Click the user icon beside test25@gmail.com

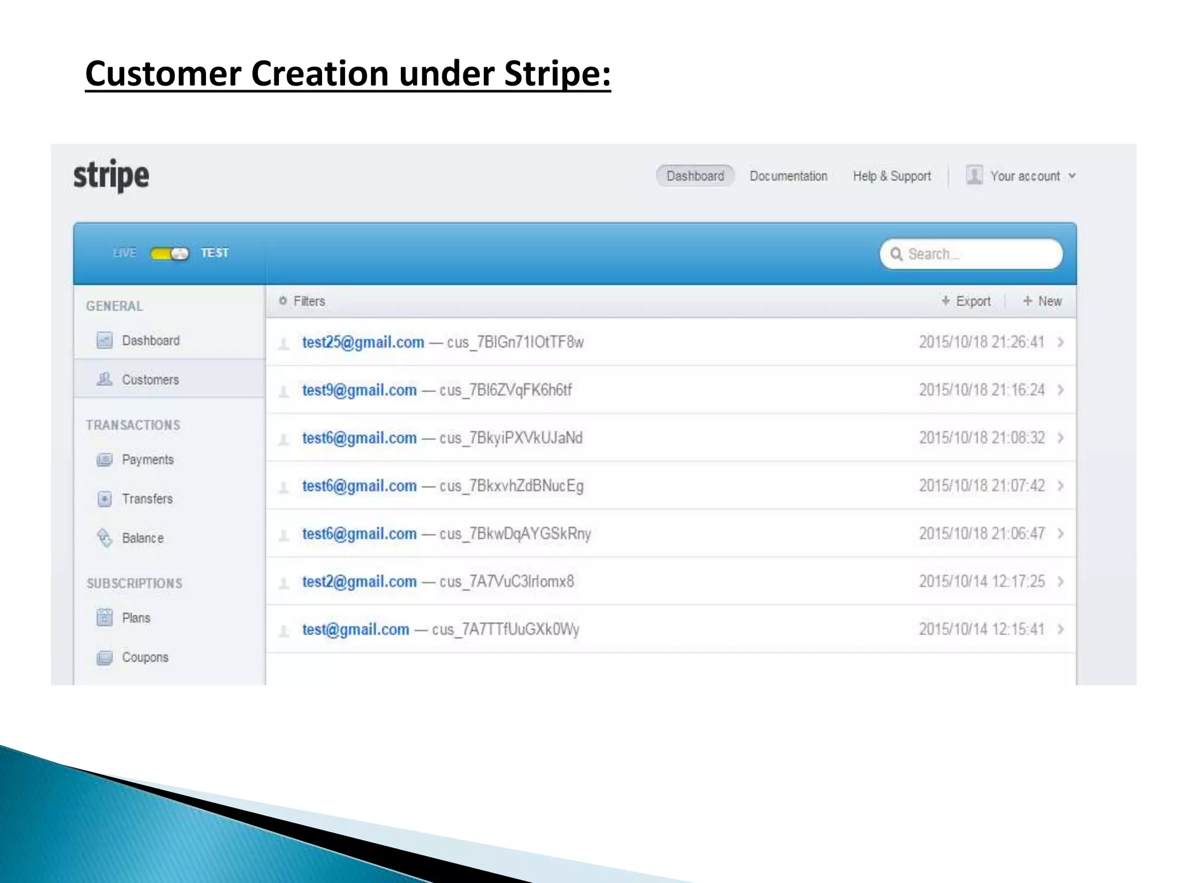coord(284,344)
